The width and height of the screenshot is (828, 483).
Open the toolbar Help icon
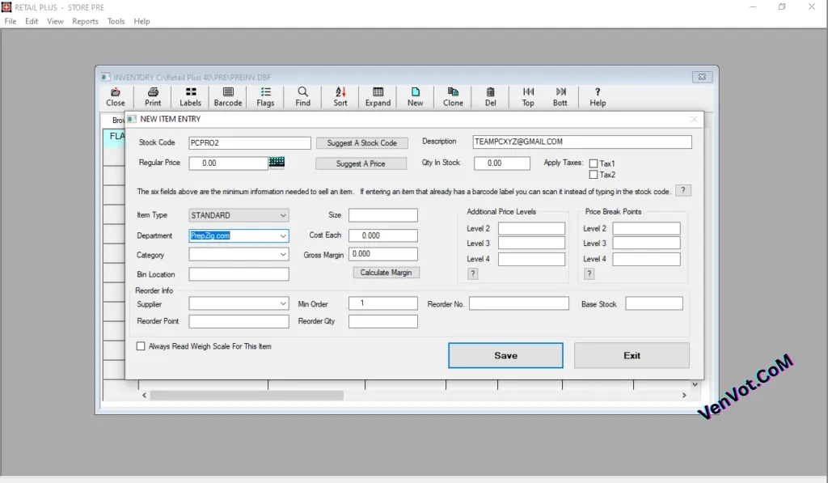(598, 97)
